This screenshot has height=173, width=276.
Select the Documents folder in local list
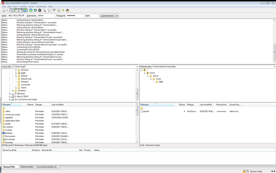(10, 136)
